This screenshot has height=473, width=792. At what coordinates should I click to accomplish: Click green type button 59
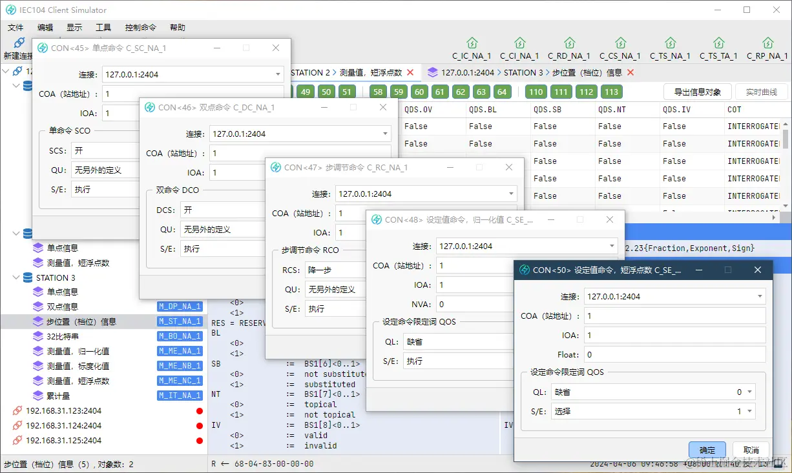[x=399, y=92]
